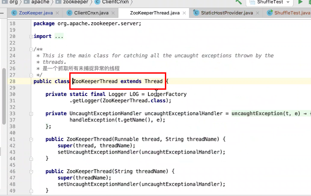Screen dimensions: 311x196
Task: Click the 'org' breadcrumb in navigation bar
Action: tap(13, 2)
